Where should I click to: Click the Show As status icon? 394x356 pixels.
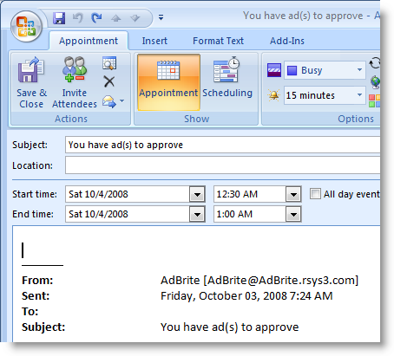point(274,70)
